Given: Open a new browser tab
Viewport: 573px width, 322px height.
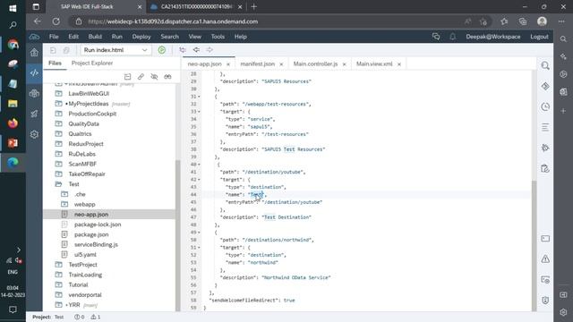Looking at the screenshot, I should coord(254,6).
